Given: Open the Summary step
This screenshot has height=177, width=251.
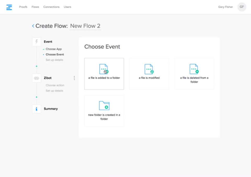Looking at the screenshot, I should 51,109.
